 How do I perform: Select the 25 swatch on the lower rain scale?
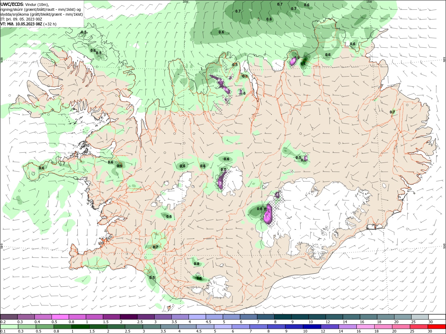tap(419, 327)
